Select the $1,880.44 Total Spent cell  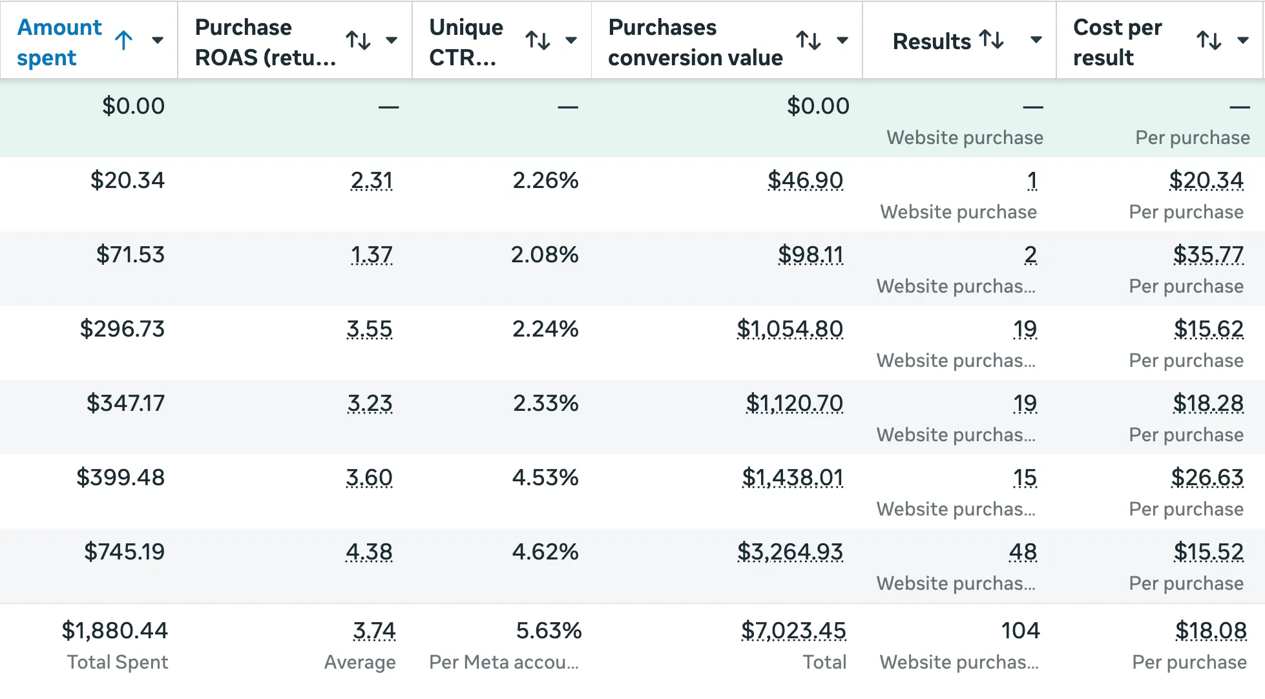(x=114, y=631)
